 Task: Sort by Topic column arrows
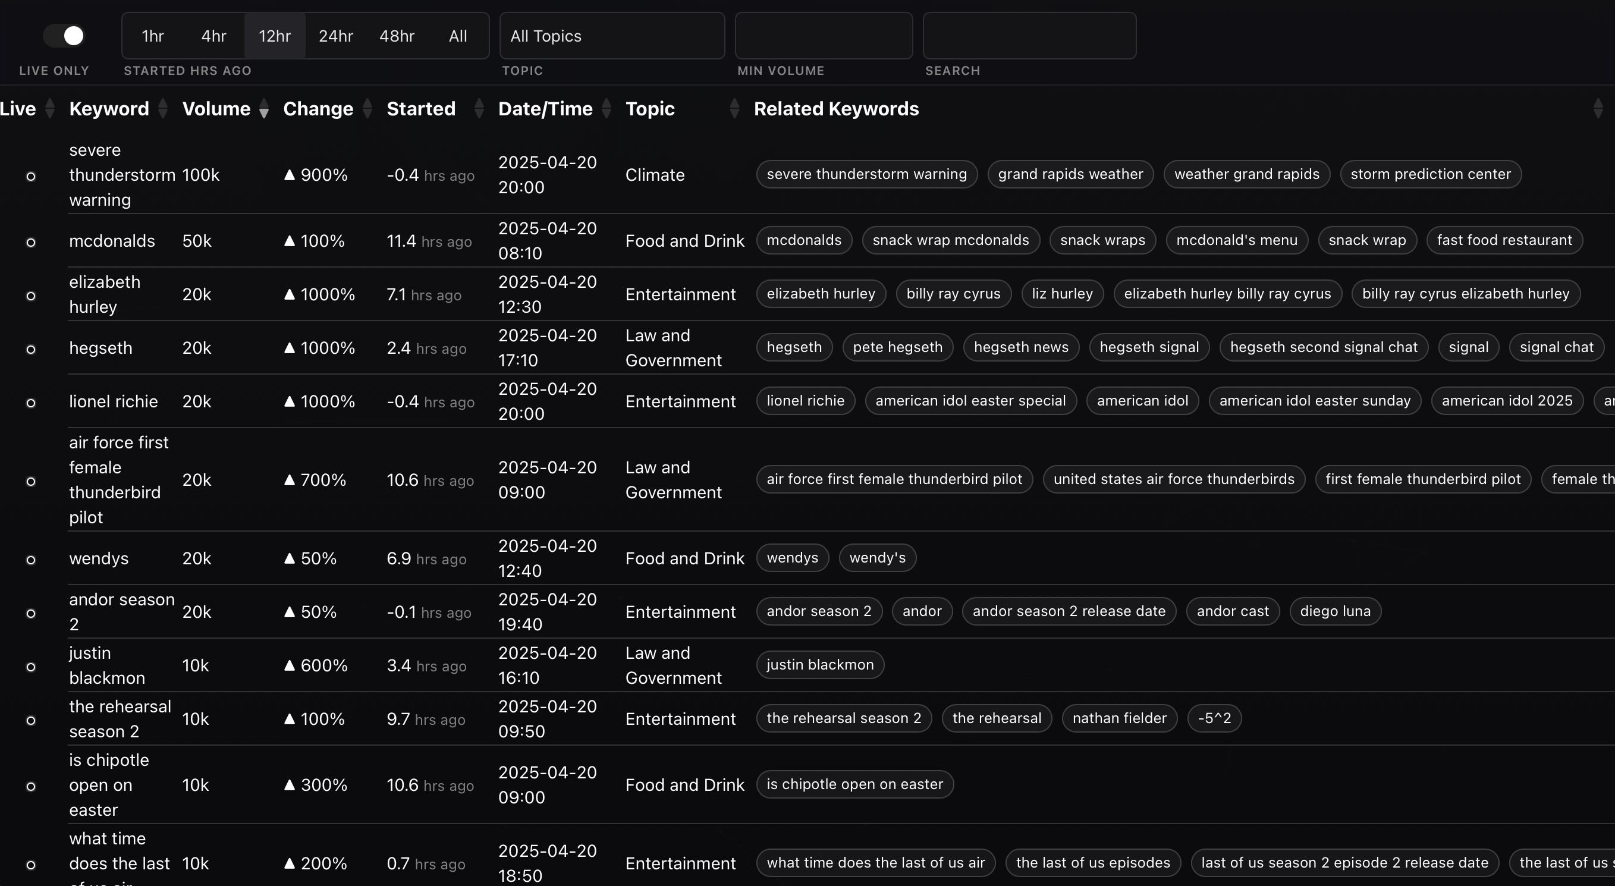click(x=735, y=108)
